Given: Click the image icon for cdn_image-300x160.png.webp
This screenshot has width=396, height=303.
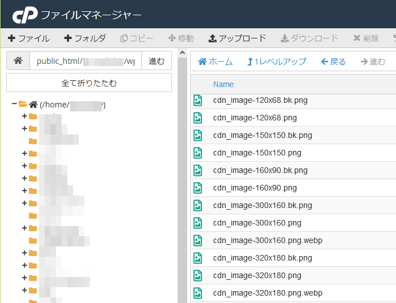Looking at the screenshot, I should click(x=197, y=240).
